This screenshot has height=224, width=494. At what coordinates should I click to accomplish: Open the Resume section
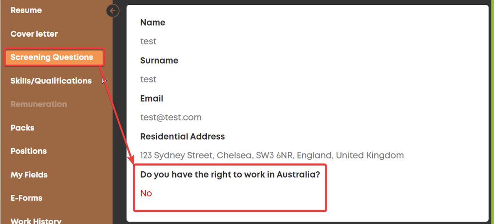pyautogui.click(x=26, y=10)
